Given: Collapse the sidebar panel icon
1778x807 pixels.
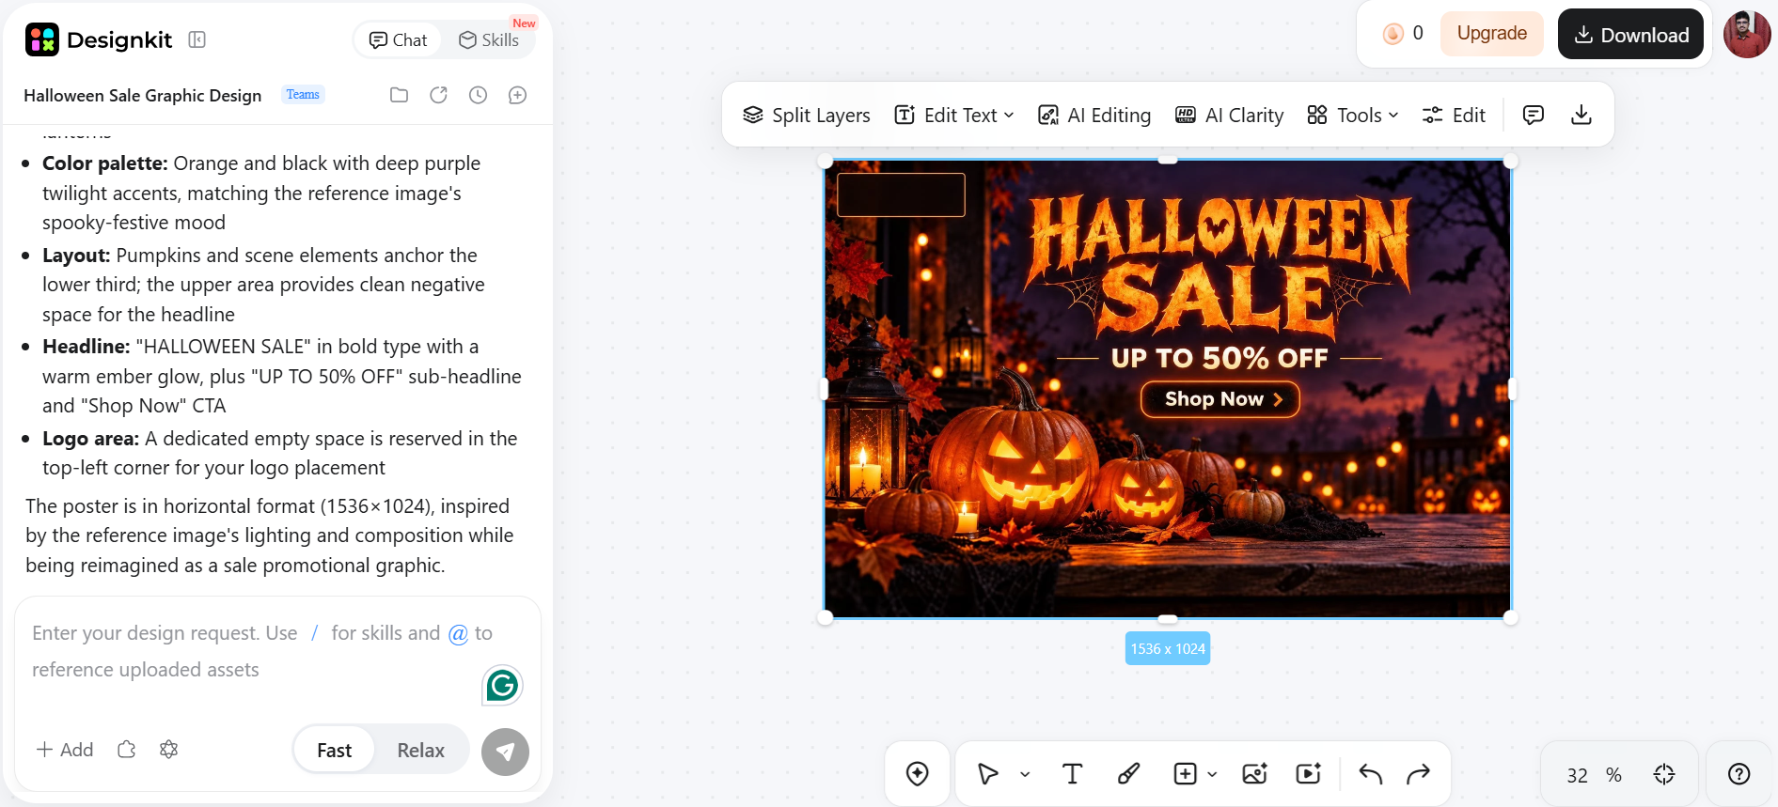Looking at the screenshot, I should [x=197, y=39].
